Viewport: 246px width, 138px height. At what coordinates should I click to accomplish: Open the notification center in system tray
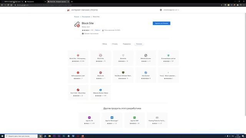pyautogui.click(x=243, y=136)
